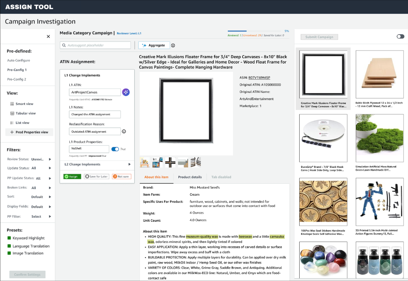Flip the toggle switch above the product grid

pos(400,36)
